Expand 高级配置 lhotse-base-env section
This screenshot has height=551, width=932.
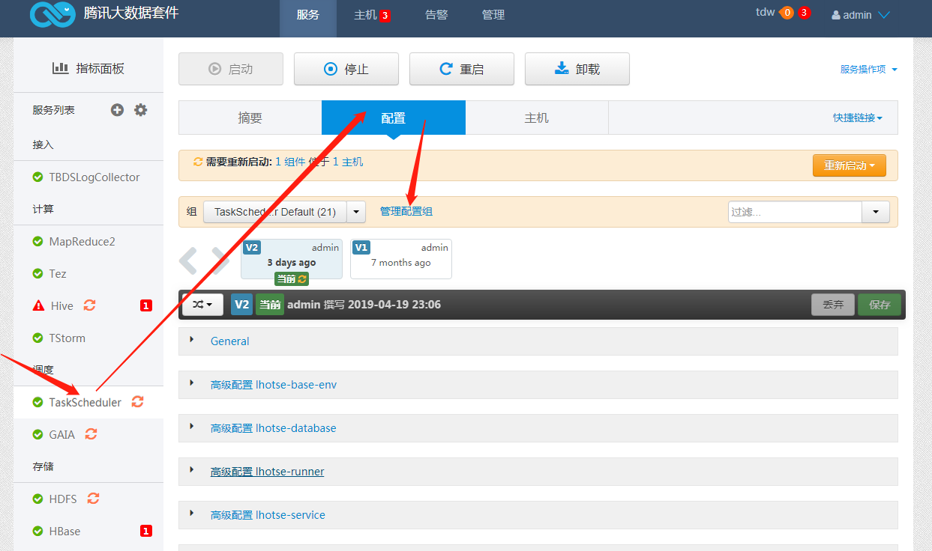[x=538, y=385]
